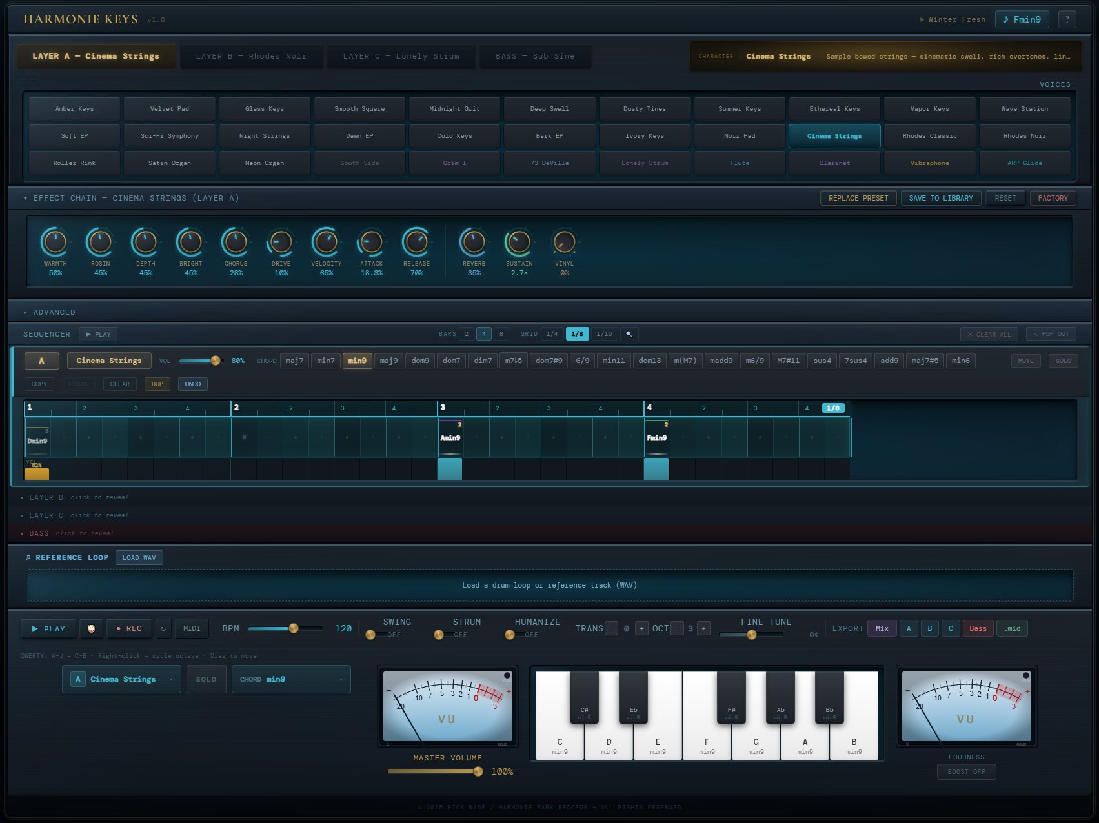
Task: Pop out the sequencer panel
Action: click(x=1051, y=333)
